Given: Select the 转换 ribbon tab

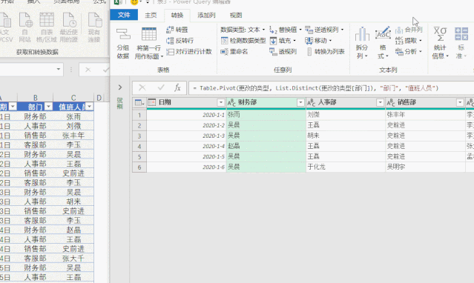Looking at the screenshot, I should (x=177, y=15).
